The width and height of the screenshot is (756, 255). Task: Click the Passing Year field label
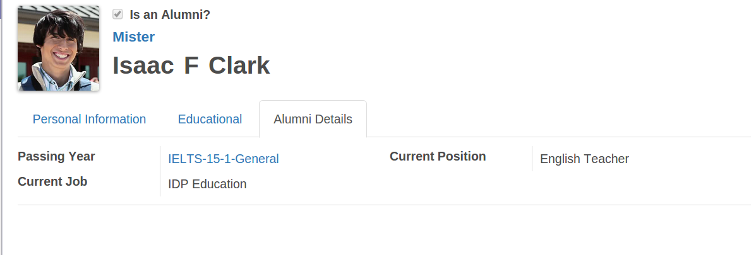click(x=56, y=157)
